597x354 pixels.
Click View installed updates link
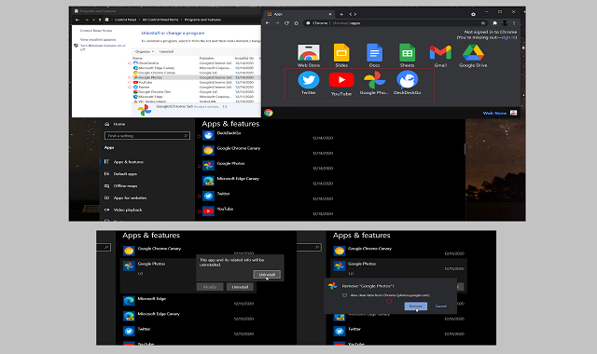click(x=98, y=39)
